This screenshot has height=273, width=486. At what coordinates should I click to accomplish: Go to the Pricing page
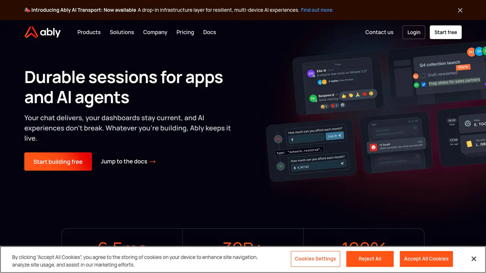185,32
